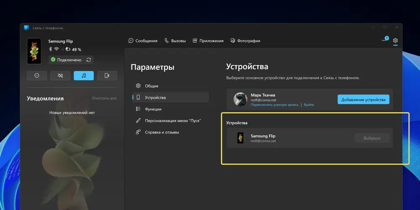420x210 pixels.
Task: Open the settings gear icon
Action: [x=395, y=41]
